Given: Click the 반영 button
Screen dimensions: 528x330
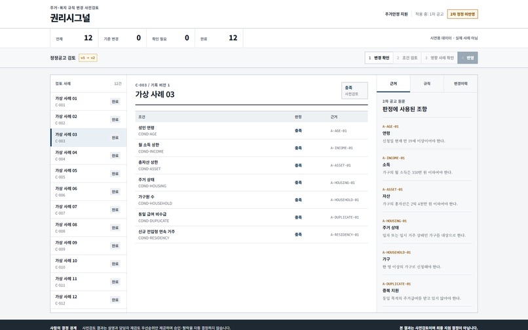Looking at the screenshot, I should tap(467, 58).
